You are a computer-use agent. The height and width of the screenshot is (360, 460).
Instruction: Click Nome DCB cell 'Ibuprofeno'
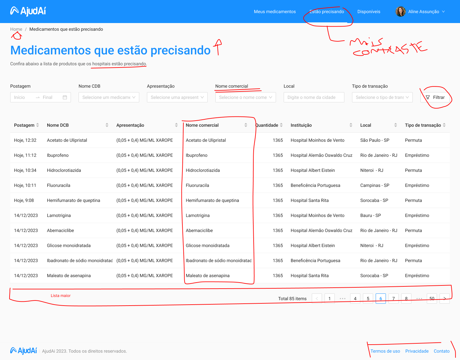tap(58, 155)
